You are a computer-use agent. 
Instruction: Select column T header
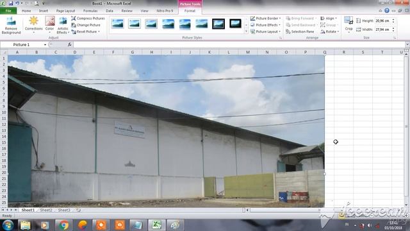pyautogui.click(x=382, y=52)
